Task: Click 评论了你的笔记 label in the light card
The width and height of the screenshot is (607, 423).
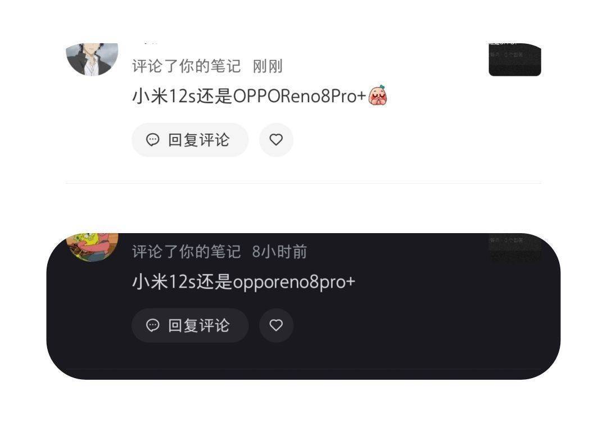Action: (186, 66)
